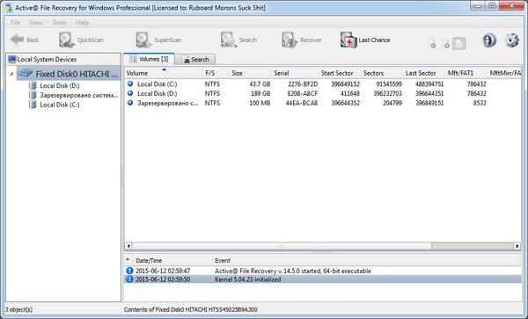Select Local Disk (C:) in the device tree
Viewport: 528px width, 319px height.
tap(59, 105)
